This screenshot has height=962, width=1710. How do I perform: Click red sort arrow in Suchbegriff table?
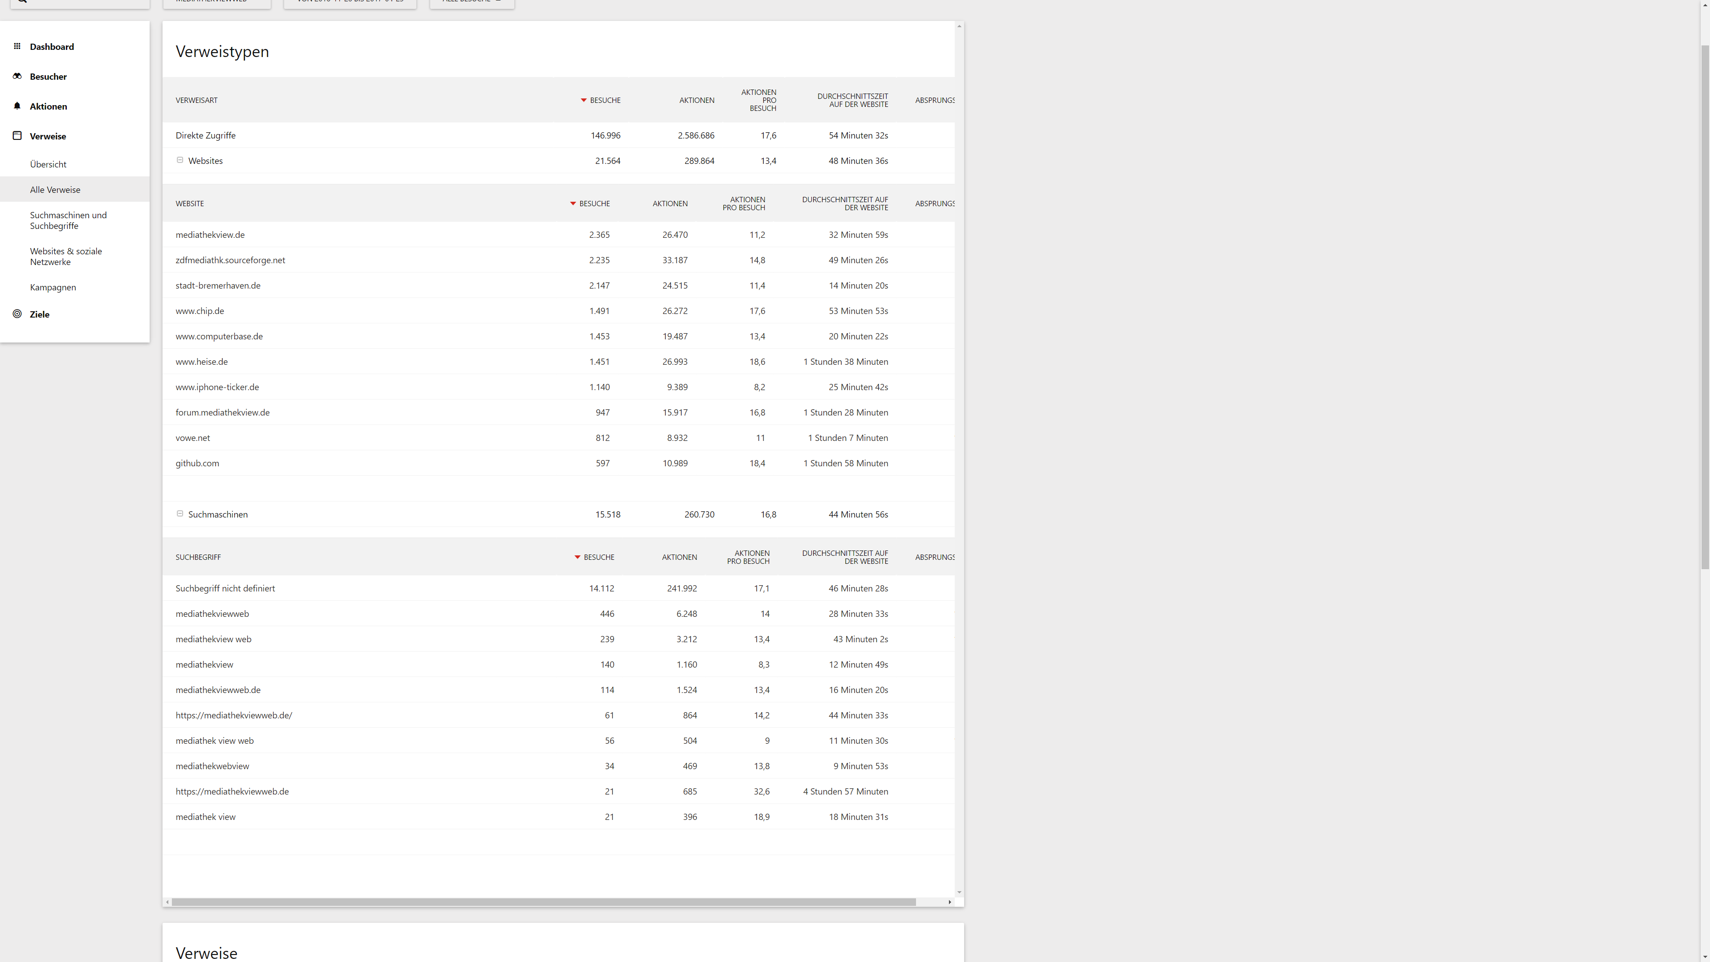578,557
